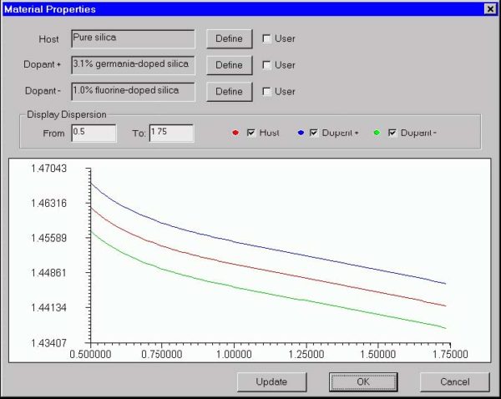Screen dimensions: 501x399
Task: Click the x-axis label 1.00000
Action: coord(234,354)
